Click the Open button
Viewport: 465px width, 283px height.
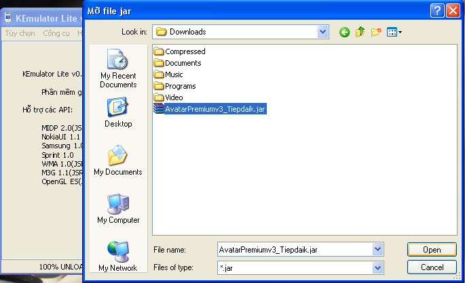432,250
